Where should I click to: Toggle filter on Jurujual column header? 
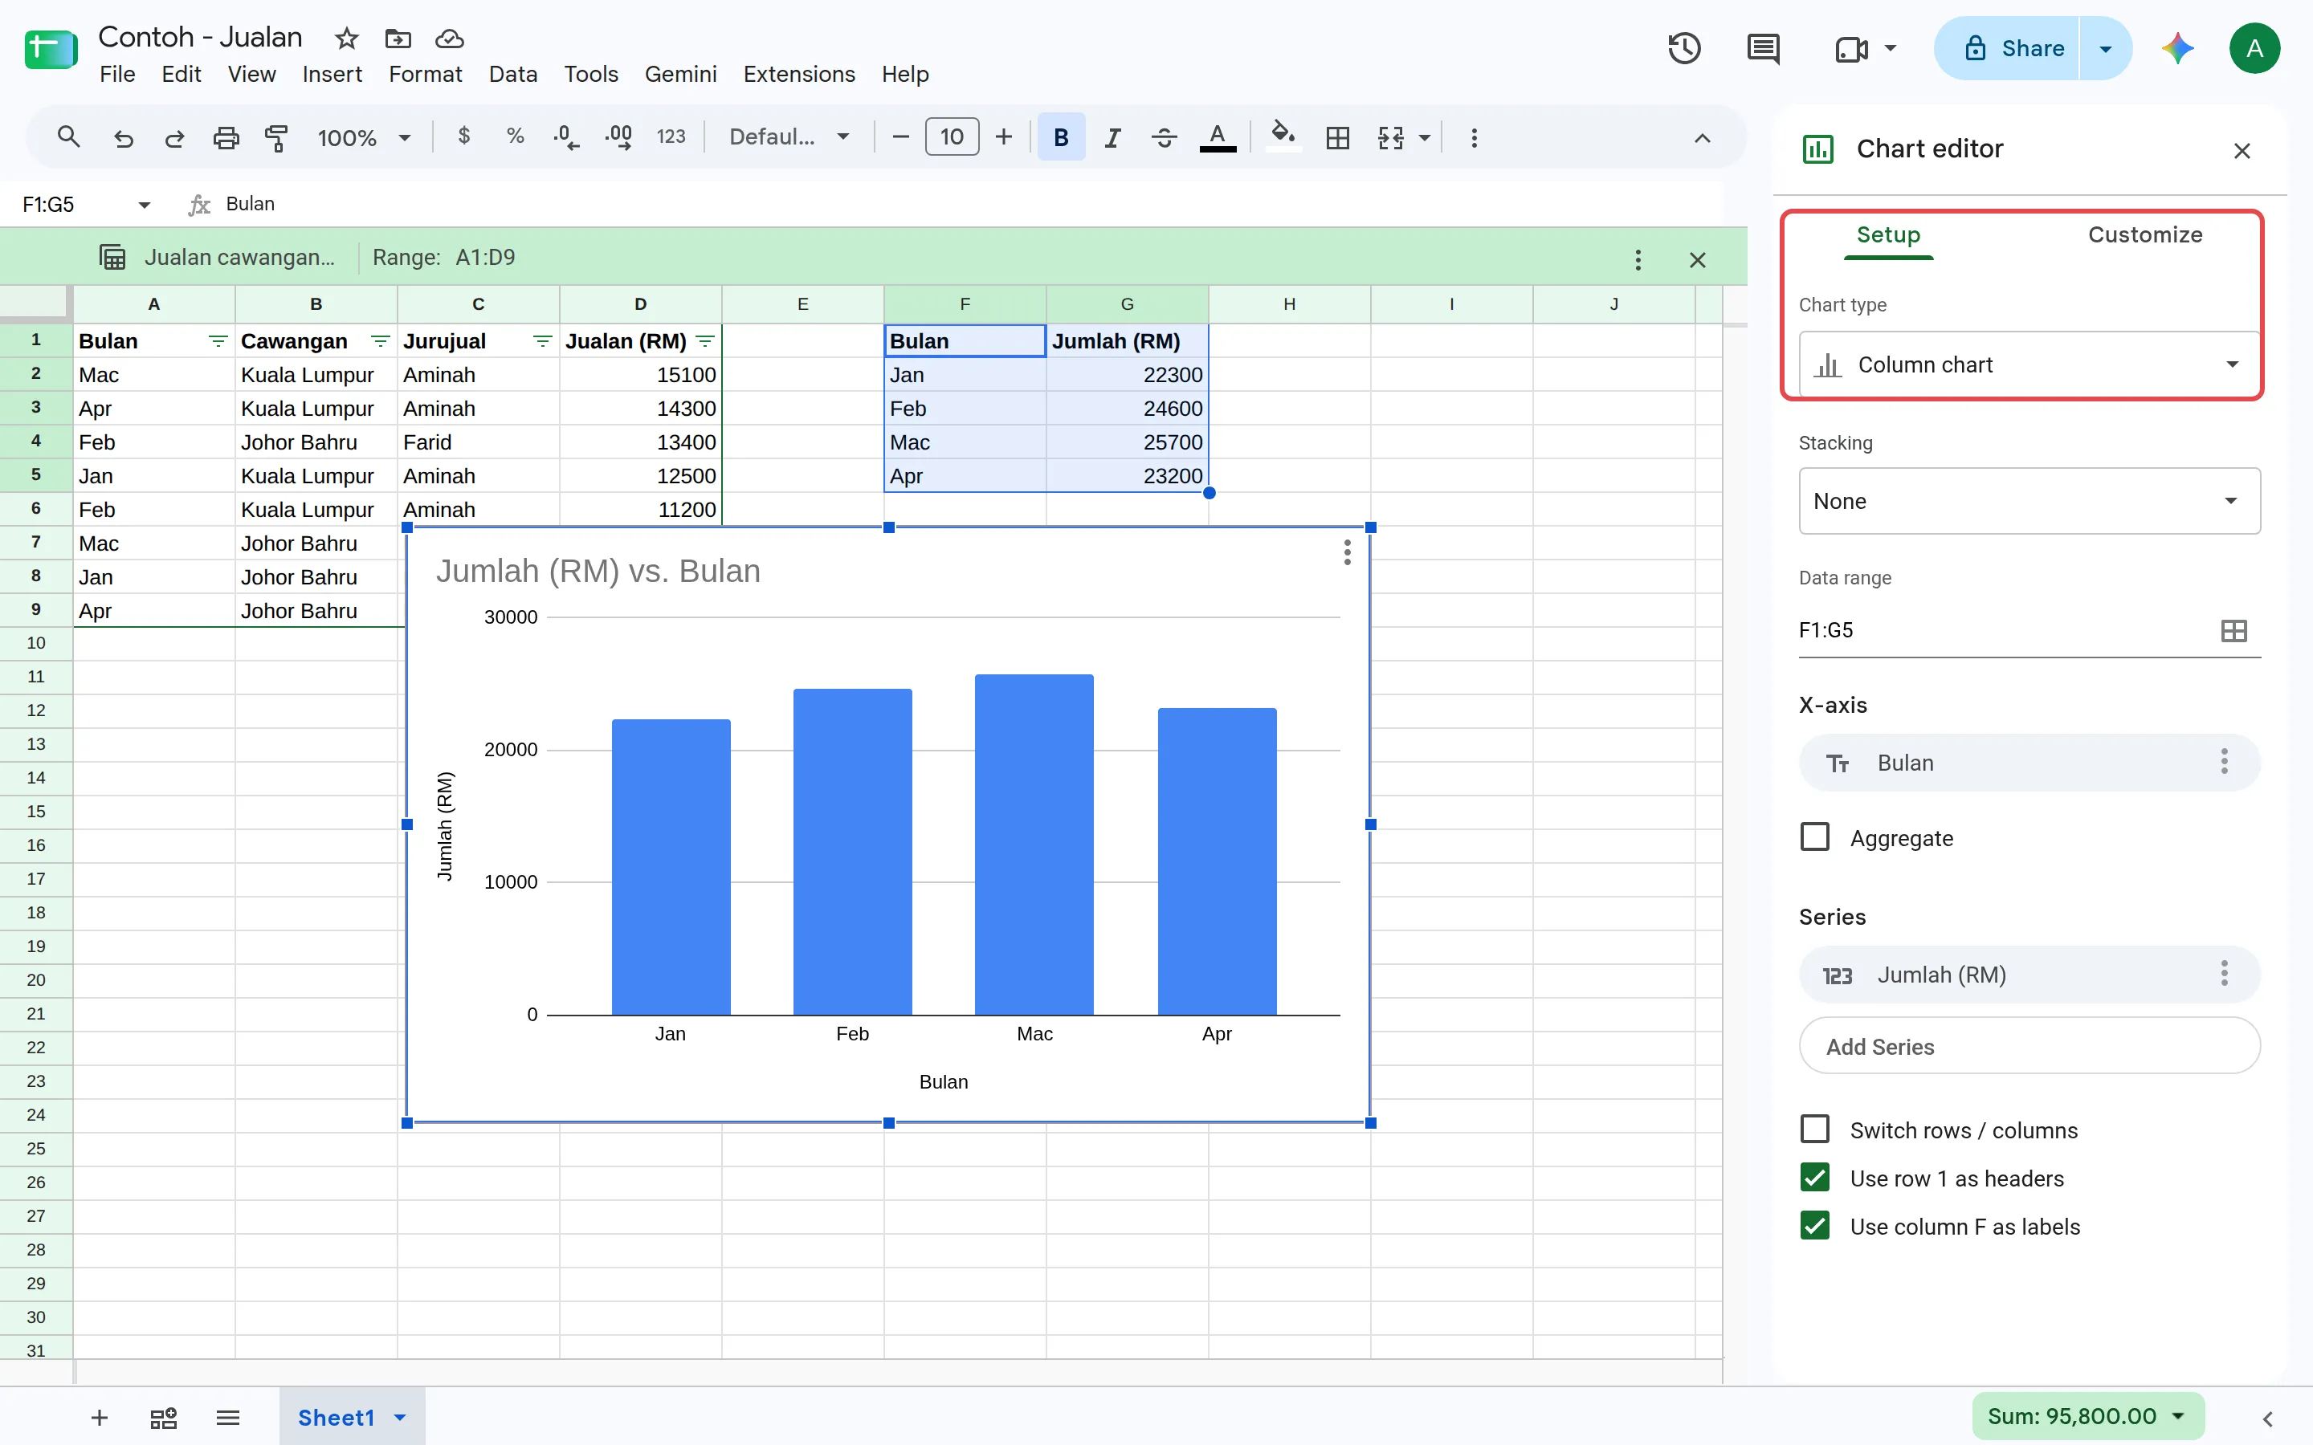click(543, 341)
